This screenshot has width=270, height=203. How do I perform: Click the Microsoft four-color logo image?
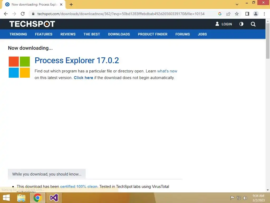click(19, 67)
